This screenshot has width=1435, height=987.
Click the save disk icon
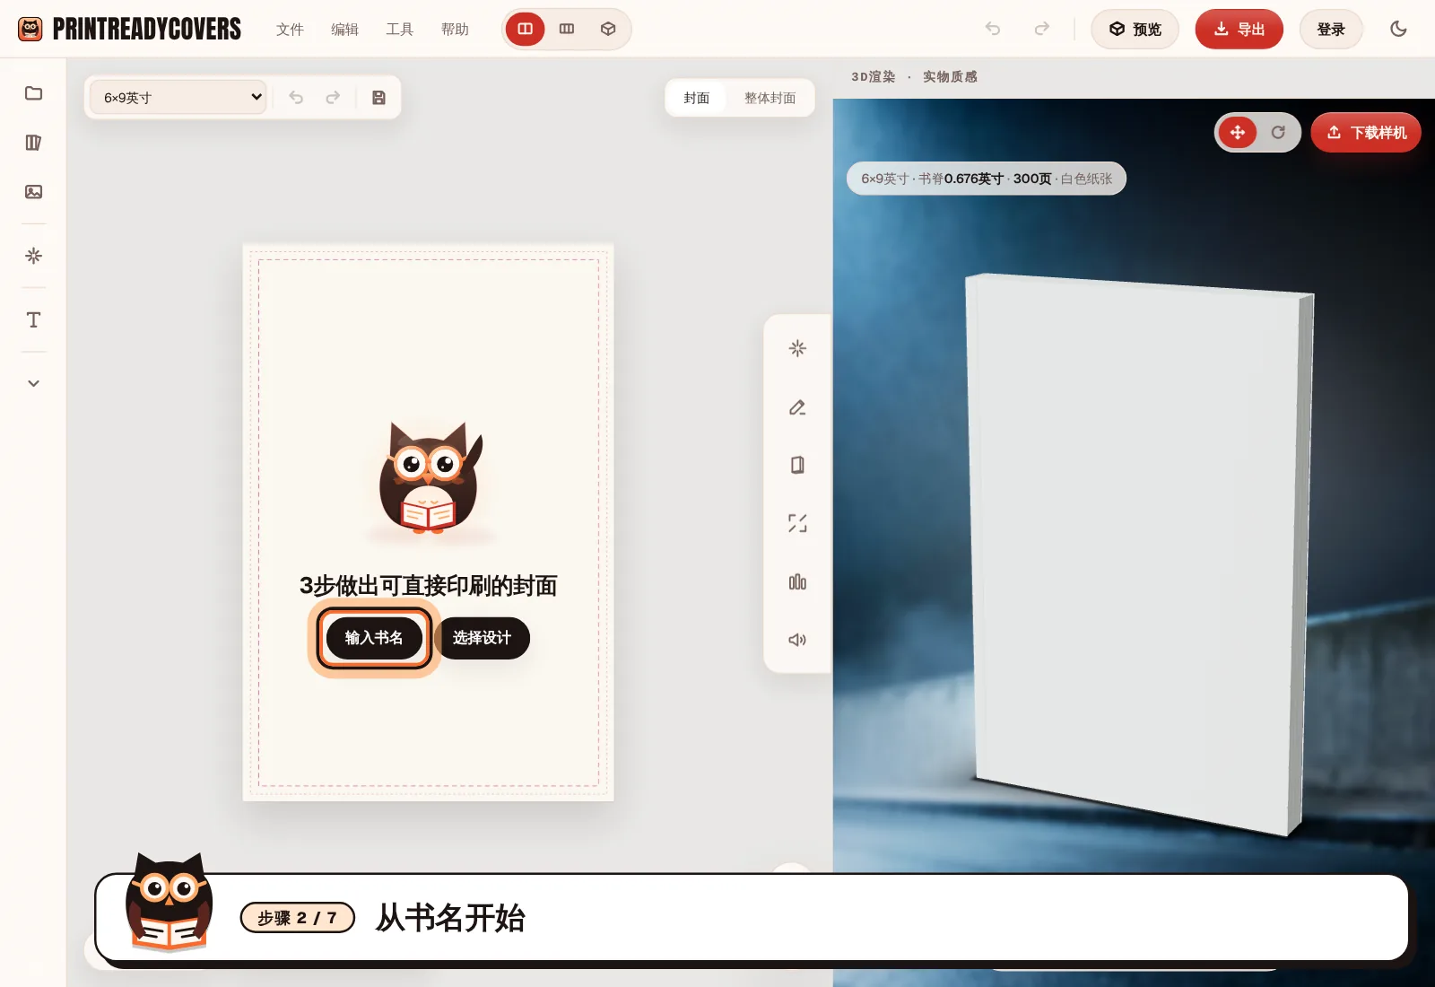[378, 98]
